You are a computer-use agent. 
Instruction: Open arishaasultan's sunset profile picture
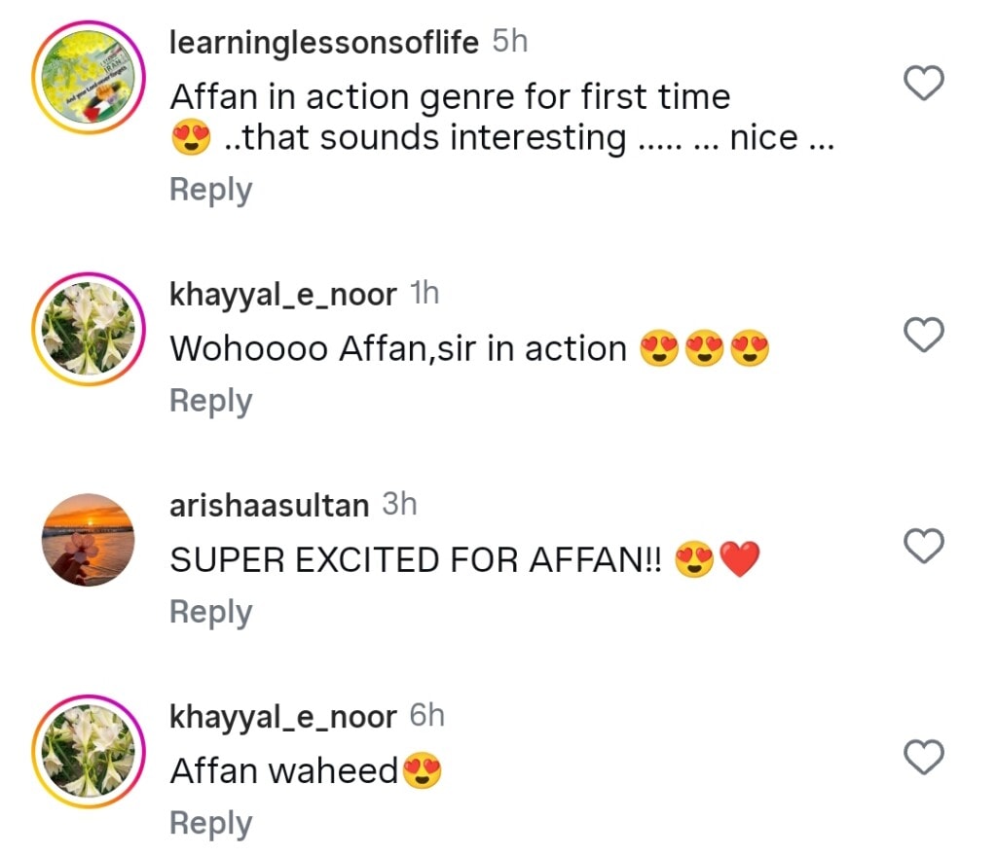pyautogui.click(x=89, y=540)
